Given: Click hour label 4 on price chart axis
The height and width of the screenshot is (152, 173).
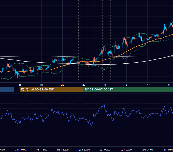Looking at the screenshot, I should 148,85.
